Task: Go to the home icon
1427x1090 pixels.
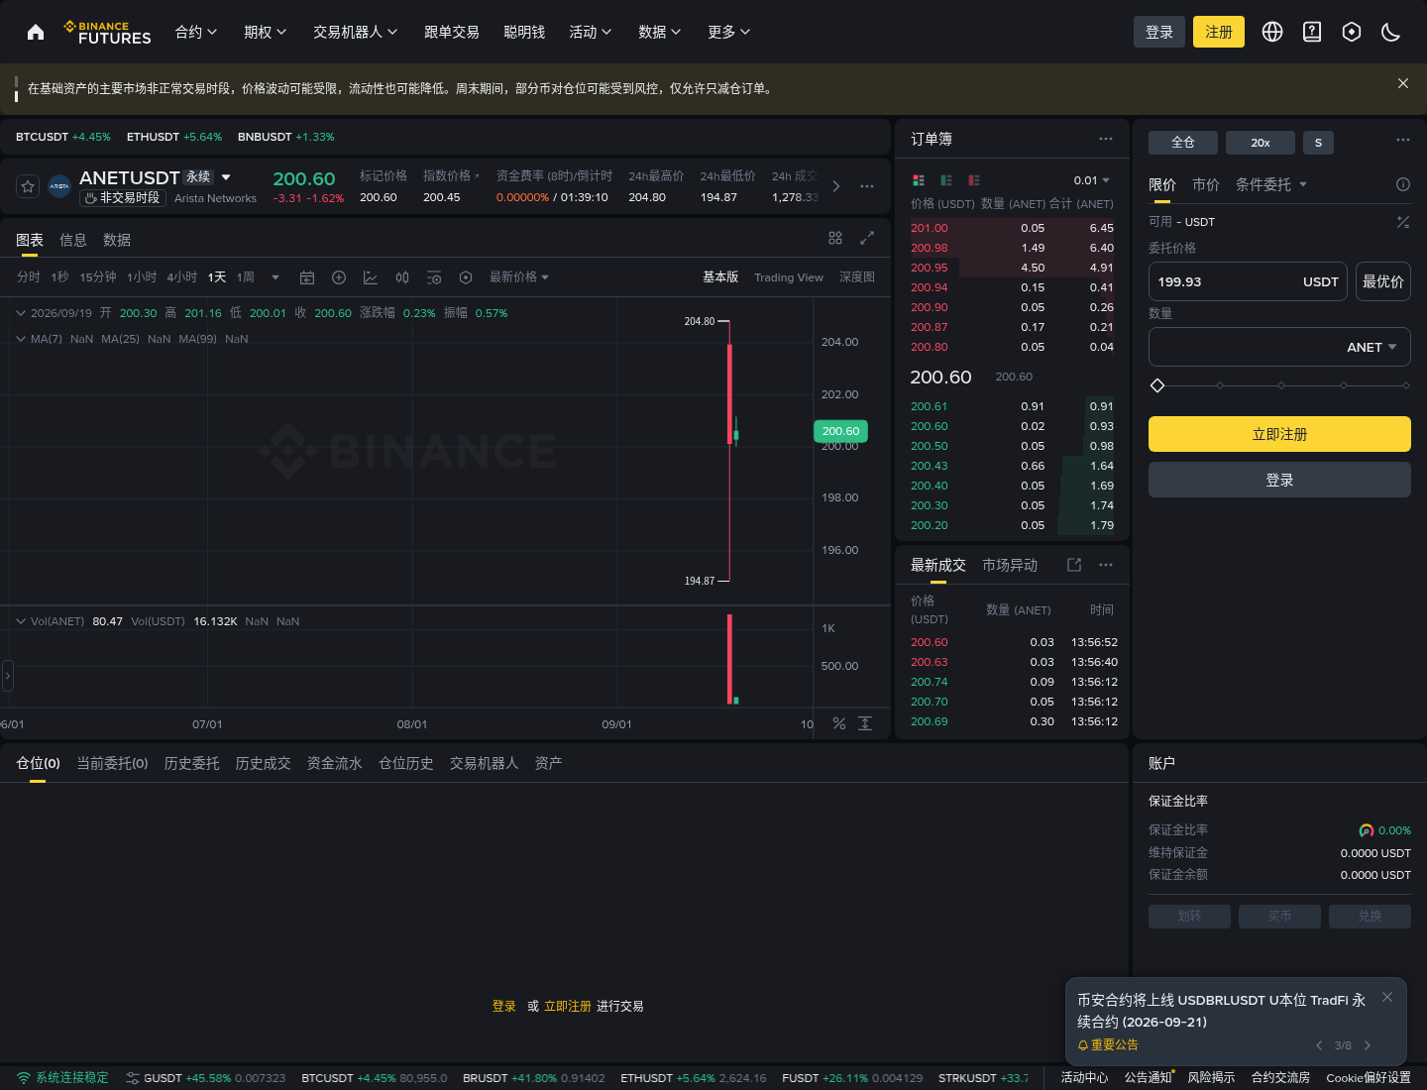Action: coord(36,32)
